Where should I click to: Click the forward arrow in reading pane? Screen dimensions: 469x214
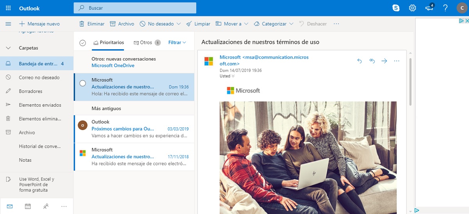tap(384, 61)
